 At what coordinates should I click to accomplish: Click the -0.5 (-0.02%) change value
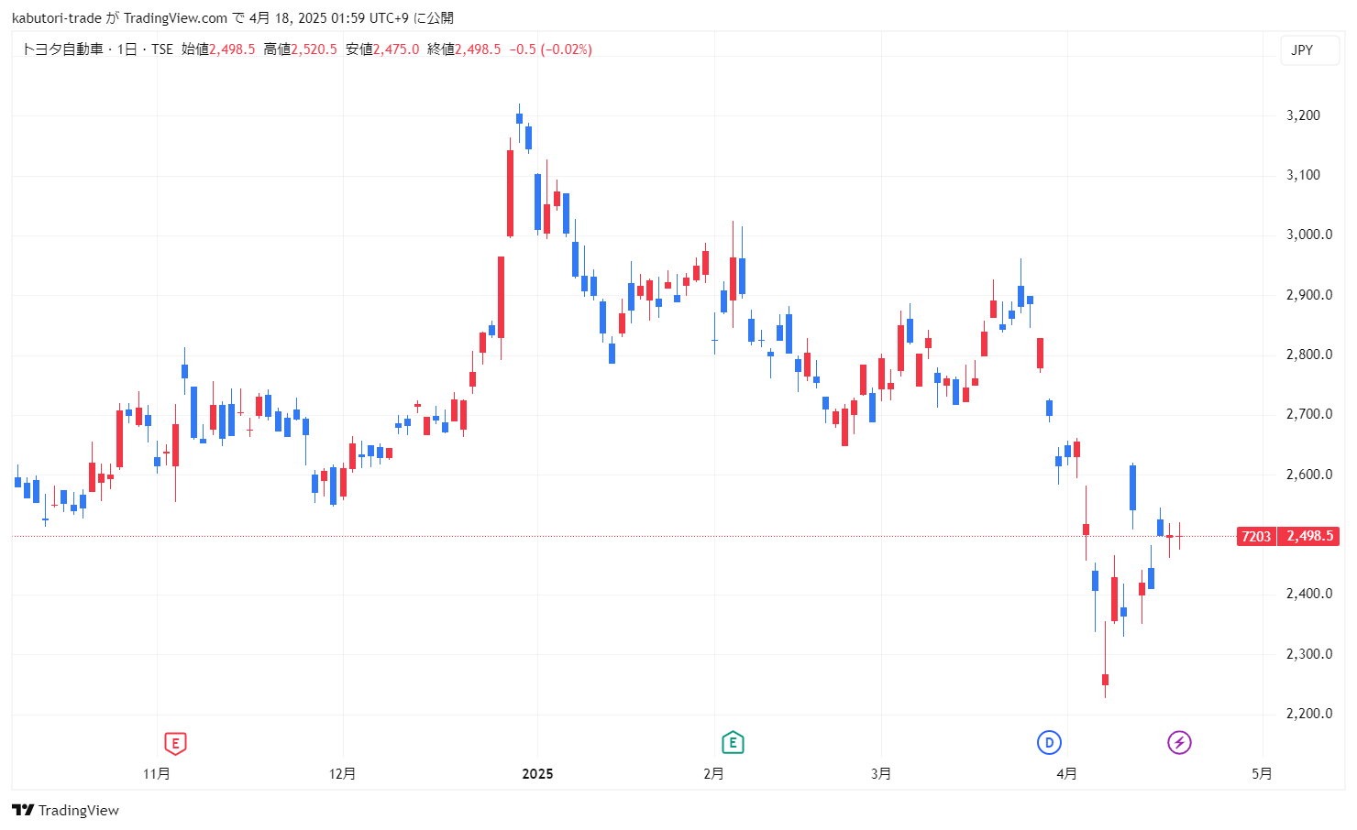[551, 49]
